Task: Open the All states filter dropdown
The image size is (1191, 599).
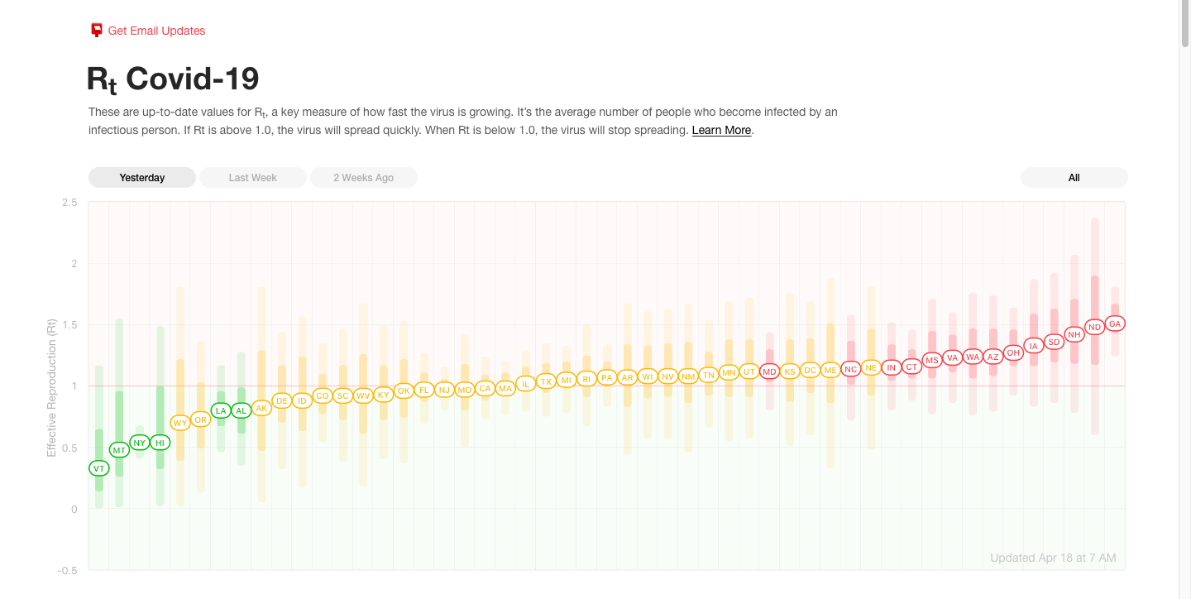Action: (x=1074, y=178)
